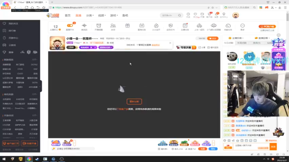Click the streamer avatar thumbnail
289x162 pixels.
coord(57,43)
